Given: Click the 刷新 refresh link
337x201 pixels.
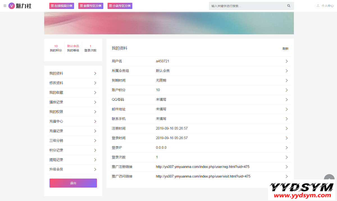Looking at the screenshot, I should (285, 49).
